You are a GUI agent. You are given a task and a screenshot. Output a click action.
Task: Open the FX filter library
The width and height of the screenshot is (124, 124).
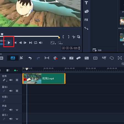(86, 20)
